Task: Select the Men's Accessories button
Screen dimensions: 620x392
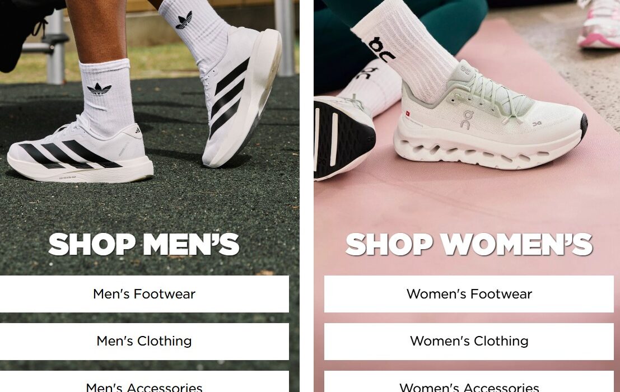Action: [x=144, y=382]
